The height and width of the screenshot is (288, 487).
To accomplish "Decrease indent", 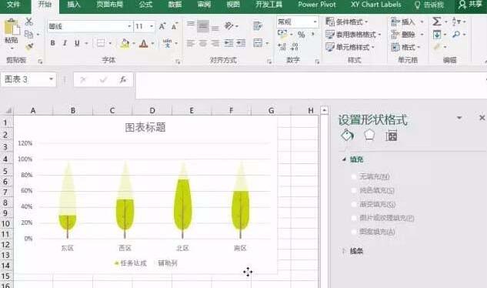I will (x=228, y=43).
